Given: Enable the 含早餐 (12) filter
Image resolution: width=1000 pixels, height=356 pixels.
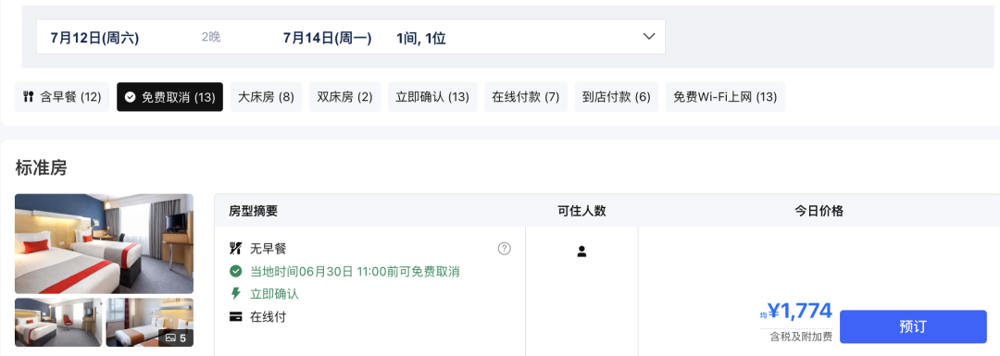Looking at the screenshot, I should 62,97.
